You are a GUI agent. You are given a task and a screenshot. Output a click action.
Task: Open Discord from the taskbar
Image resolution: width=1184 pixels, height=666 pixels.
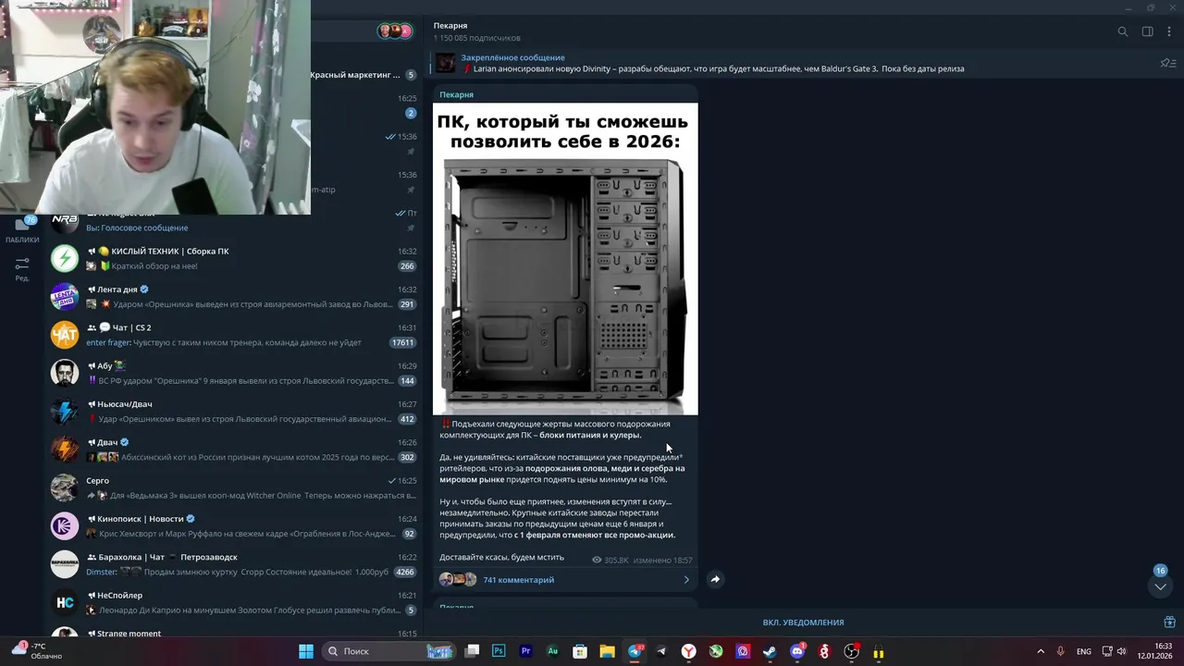(x=797, y=651)
